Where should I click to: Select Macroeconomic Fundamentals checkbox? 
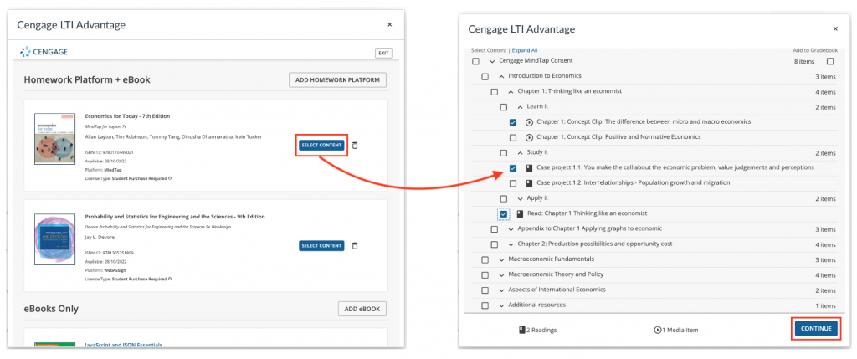pyautogui.click(x=485, y=259)
